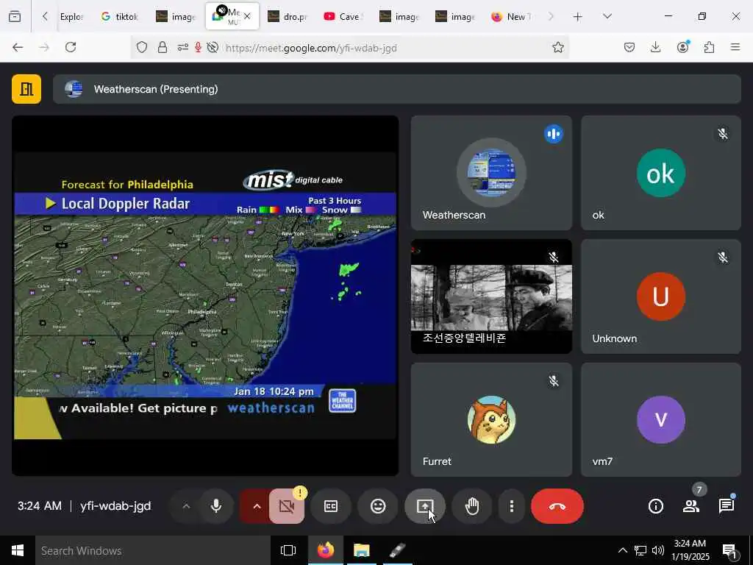The width and height of the screenshot is (753, 565).
Task: Expand video settings chevron beside the camera
Action: point(257,506)
